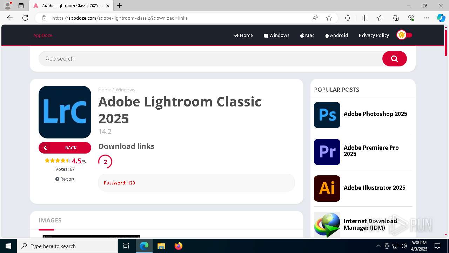The image size is (449, 253).
Task: Click the red search magnifier button
Action: coord(395,59)
